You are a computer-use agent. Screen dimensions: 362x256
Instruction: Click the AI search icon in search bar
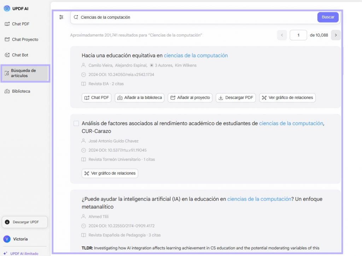coord(76,17)
